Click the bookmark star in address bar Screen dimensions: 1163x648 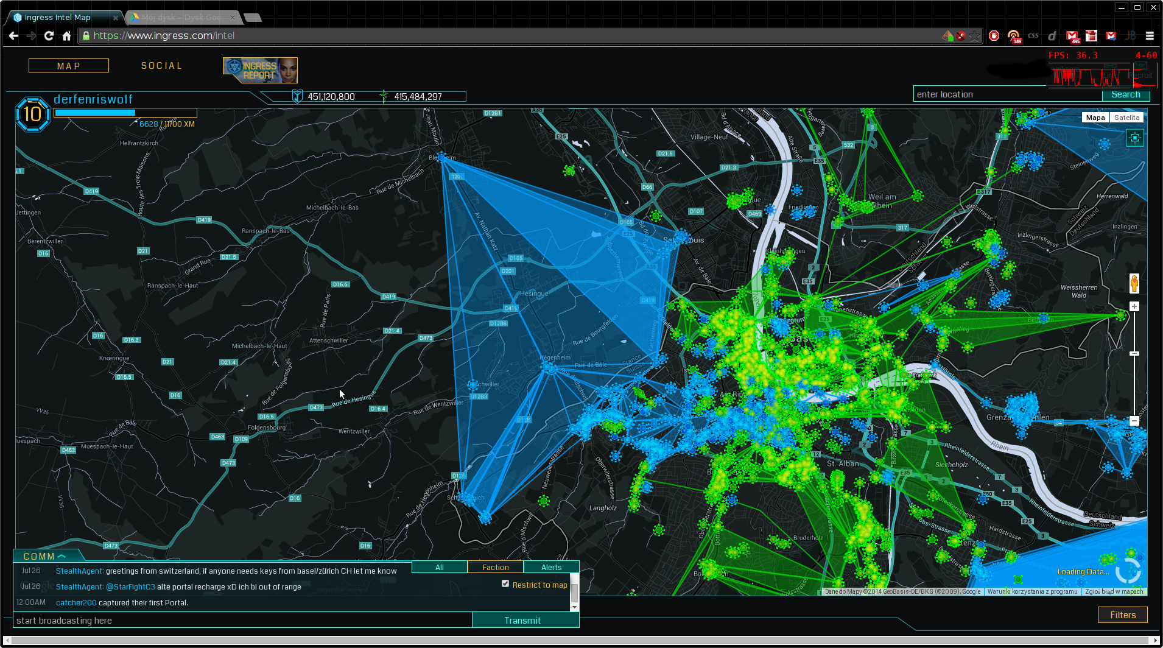(975, 36)
